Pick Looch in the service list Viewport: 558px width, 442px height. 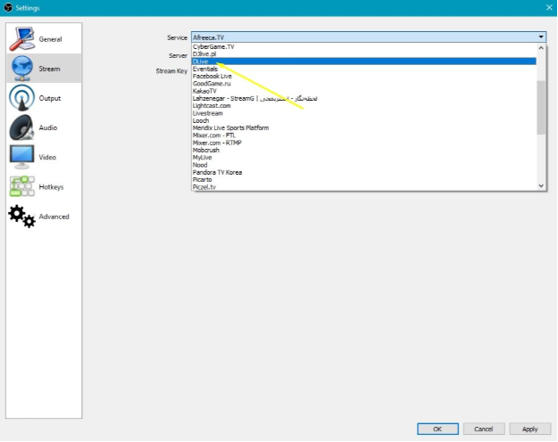pos(363,120)
